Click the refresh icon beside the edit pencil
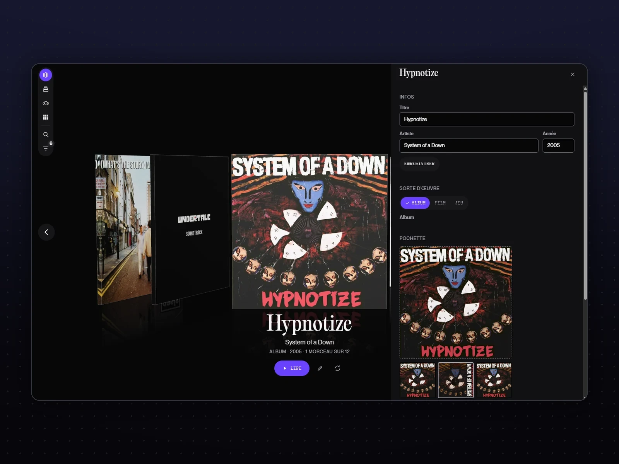Image resolution: width=619 pixels, height=464 pixels. pyautogui.click(x=338, y=368)
